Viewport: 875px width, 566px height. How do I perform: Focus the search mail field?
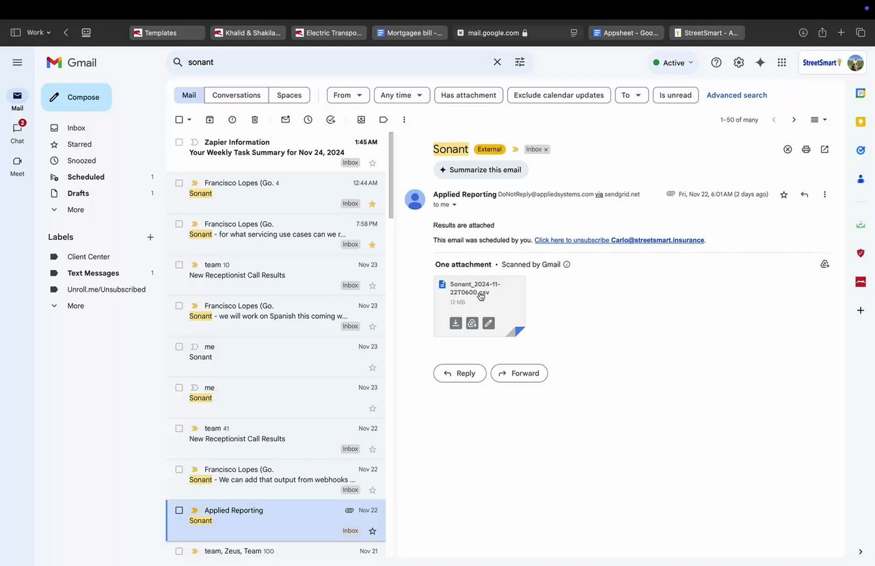(337, 62)
